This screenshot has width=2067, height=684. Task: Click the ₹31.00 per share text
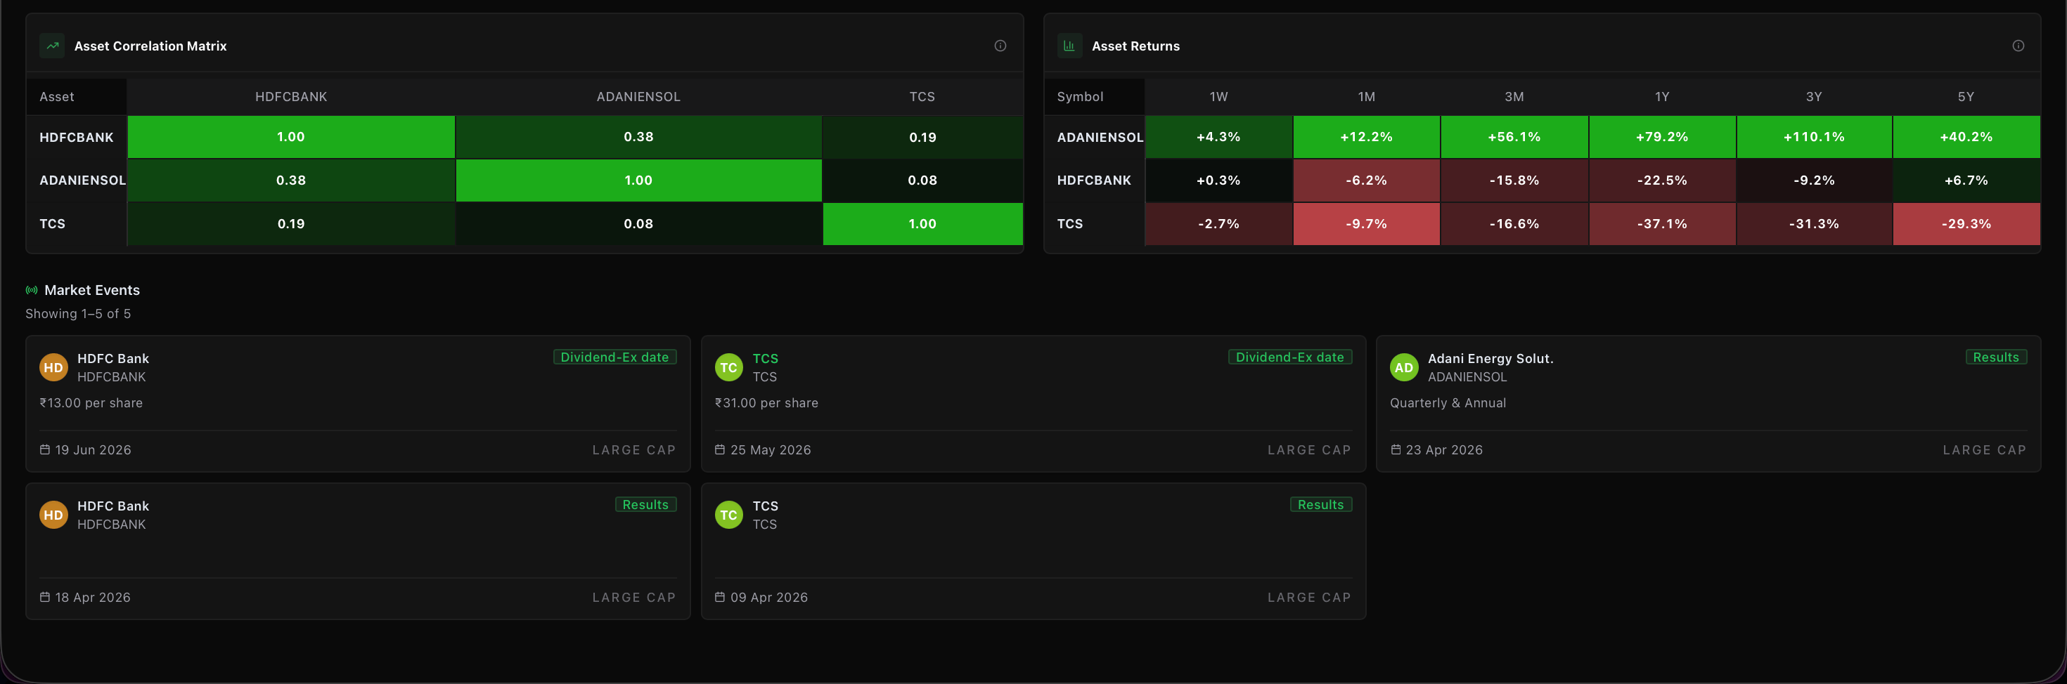pos(766,403)
